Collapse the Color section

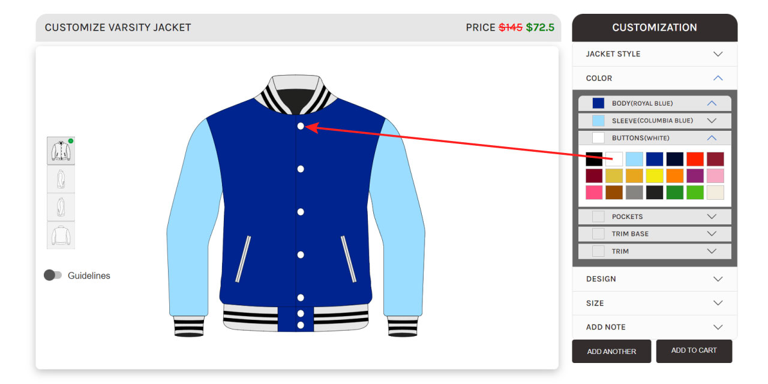click(x=655, y=78)
